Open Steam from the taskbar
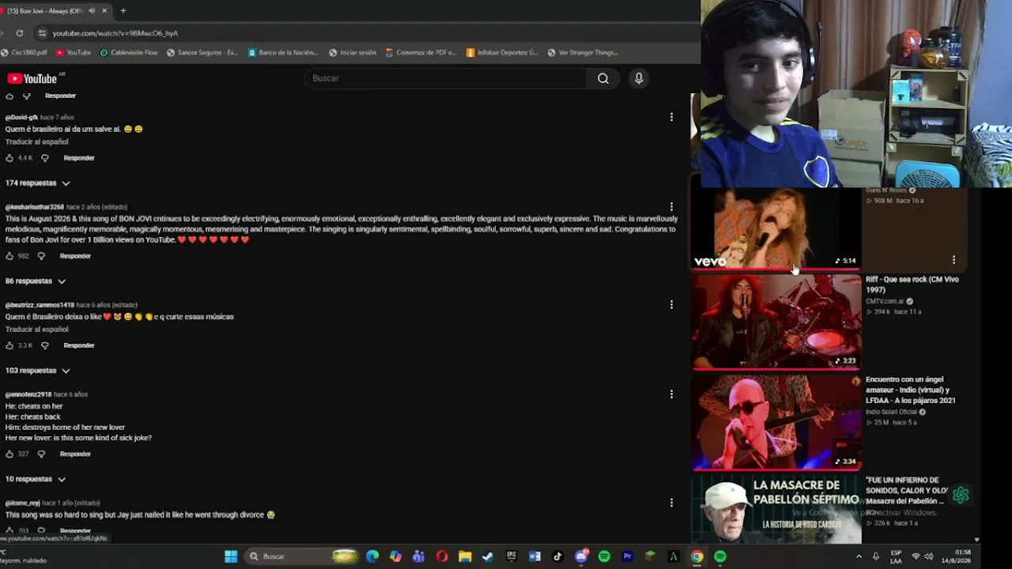This screenshot has height=569, width=1012. [x=488, y=556]
